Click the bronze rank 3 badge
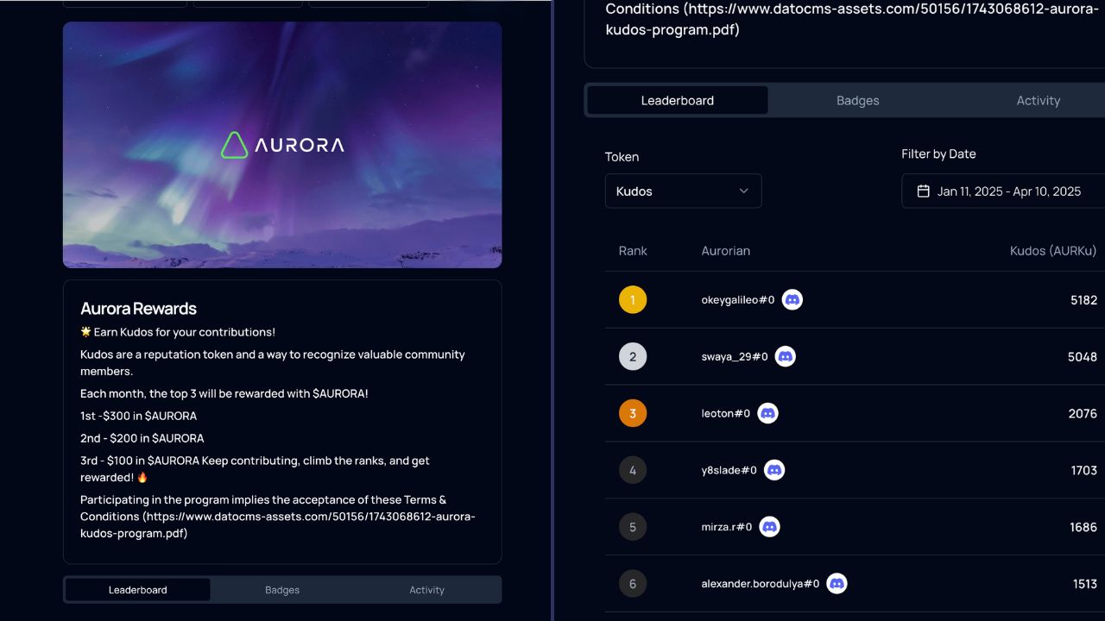 point(633,414)
